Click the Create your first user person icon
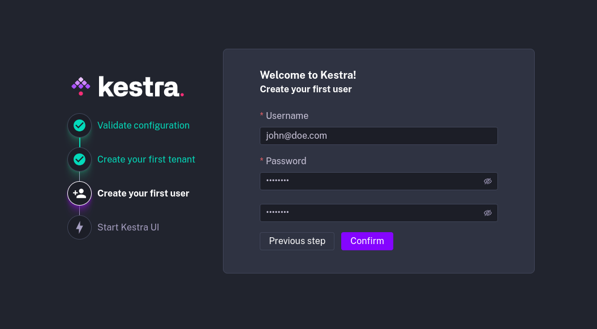Screen dimensions: 597x329 (79, 193)
